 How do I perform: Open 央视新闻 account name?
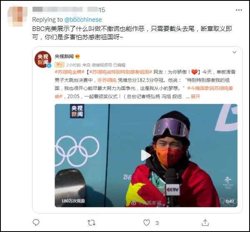click(64, 56)
